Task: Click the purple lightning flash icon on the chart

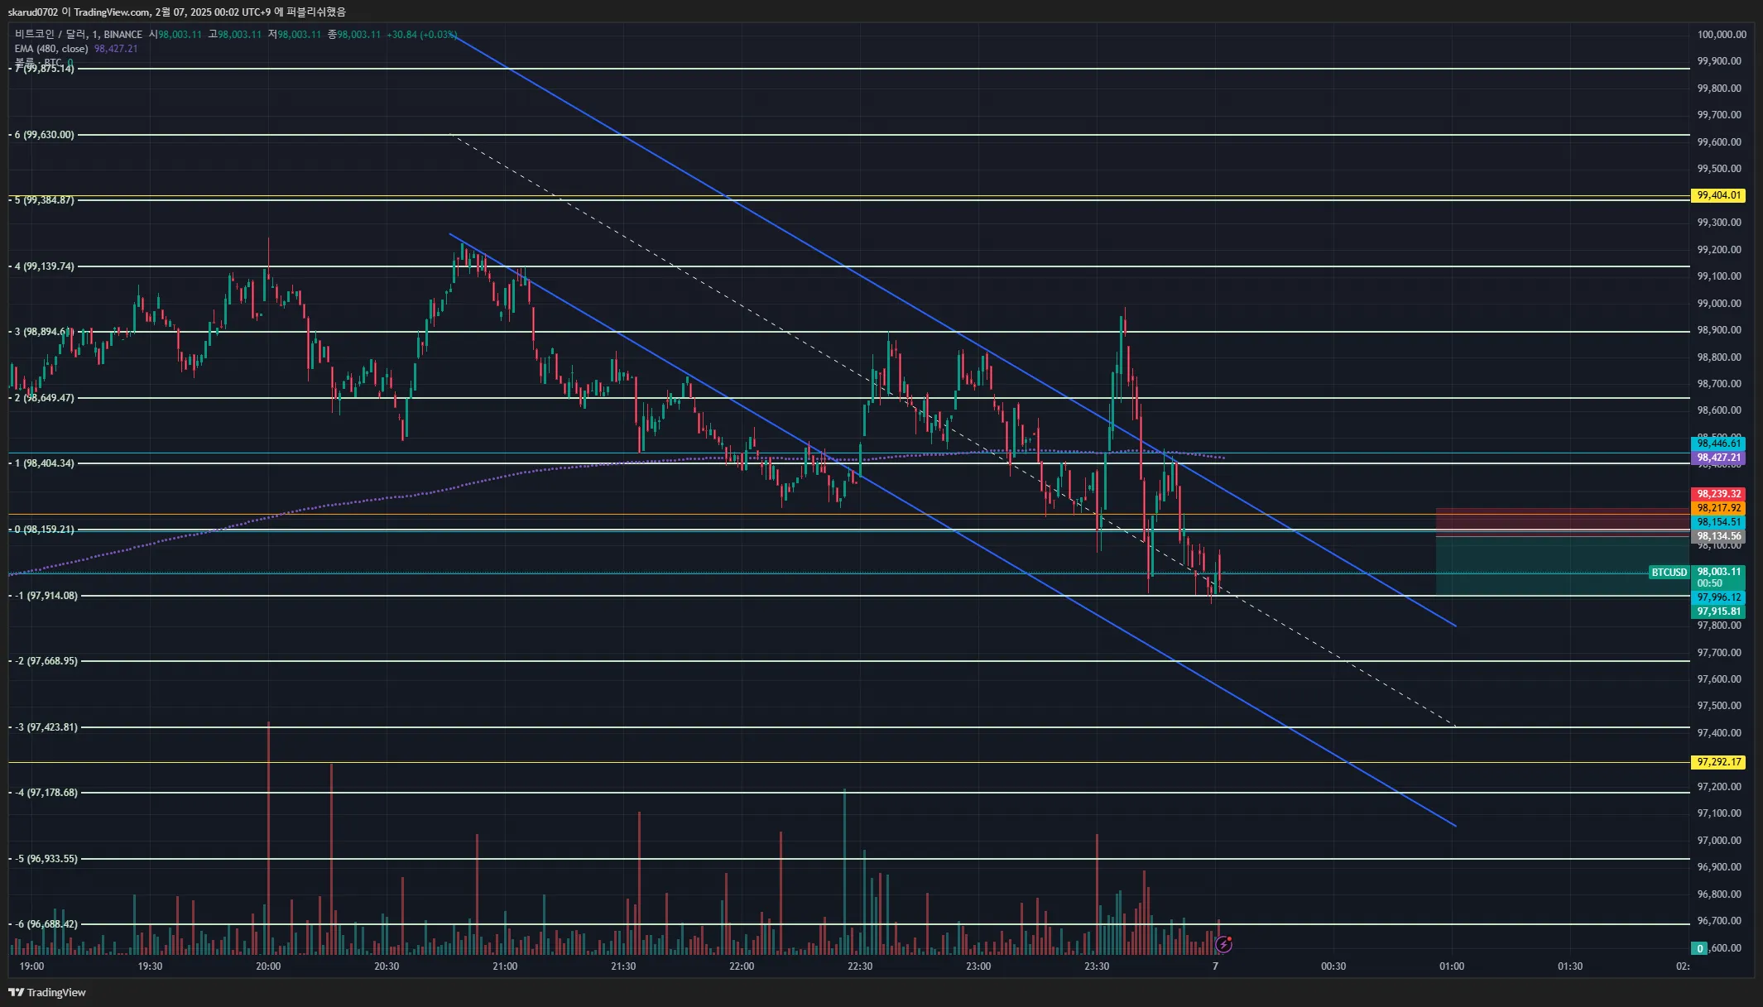Action: point(1223,944)
